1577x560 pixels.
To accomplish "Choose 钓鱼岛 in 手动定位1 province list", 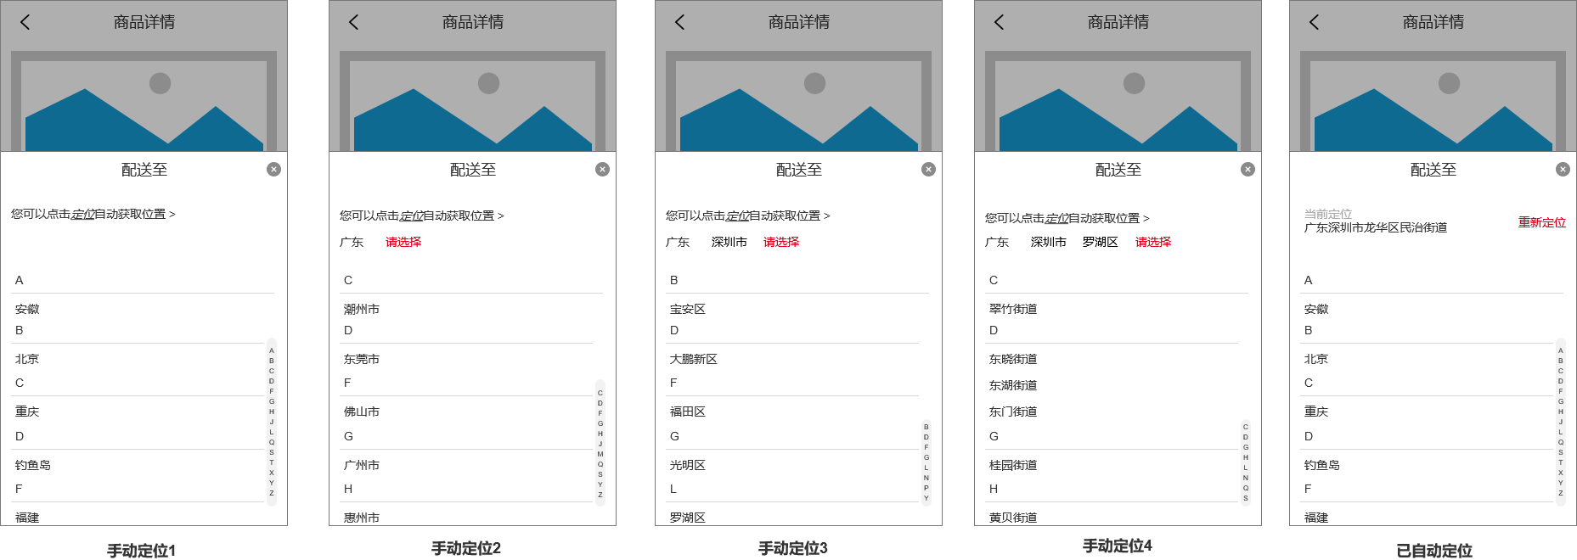I will pos(33,465).
